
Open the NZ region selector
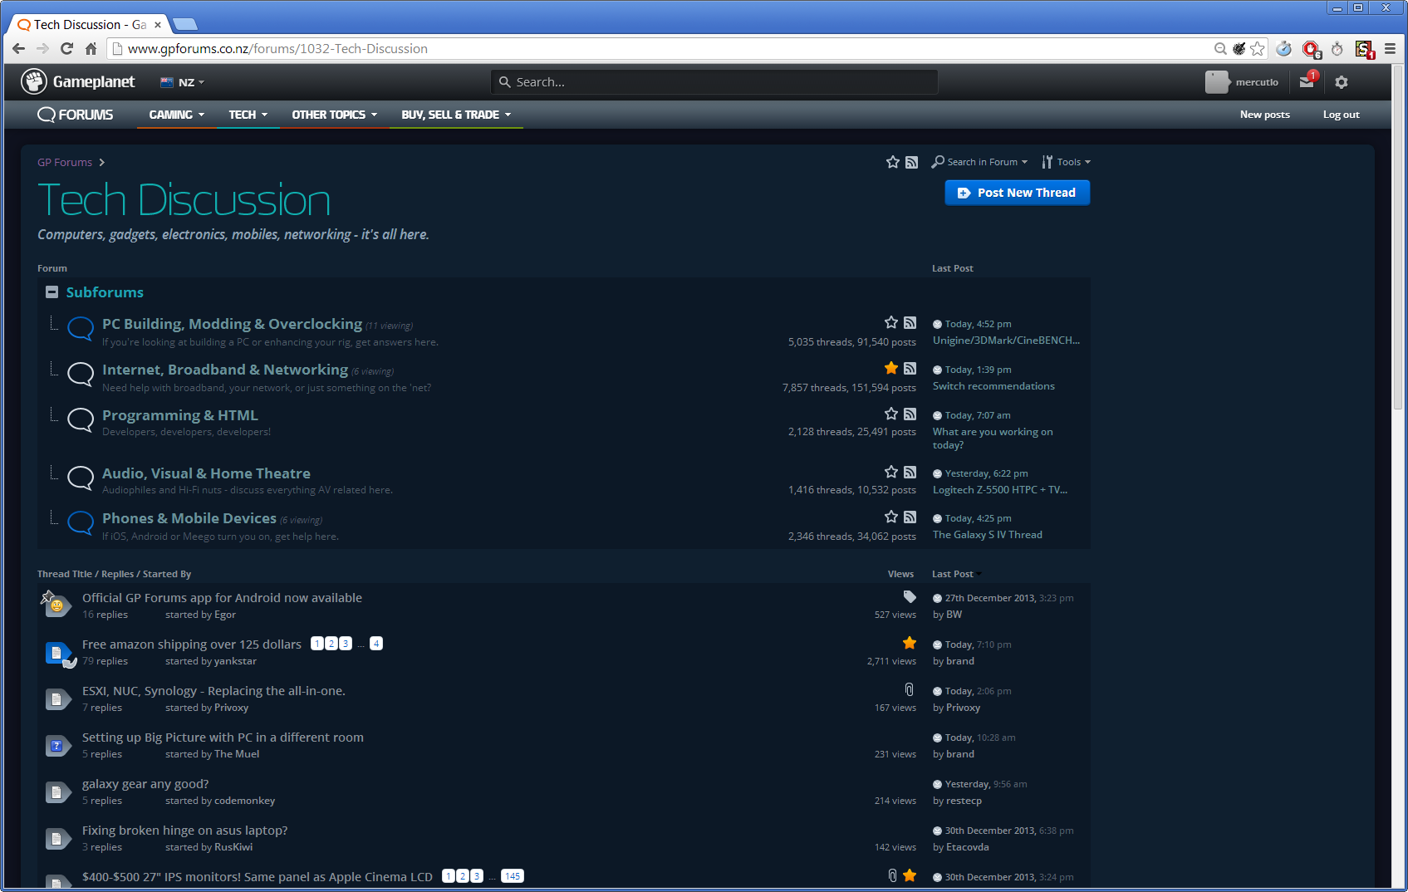click(x=181, y=81)
